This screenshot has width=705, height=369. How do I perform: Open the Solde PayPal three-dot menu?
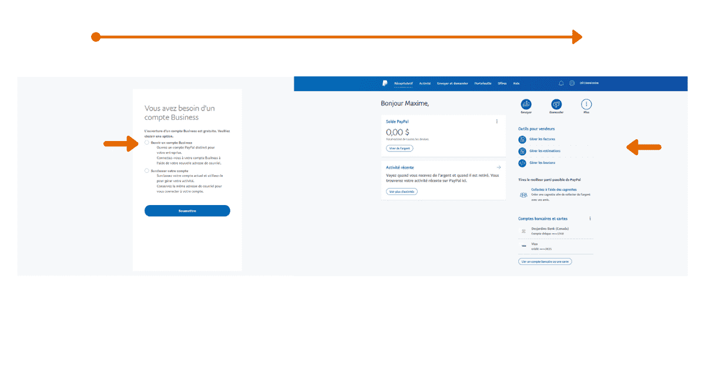(x=497, y=122)
